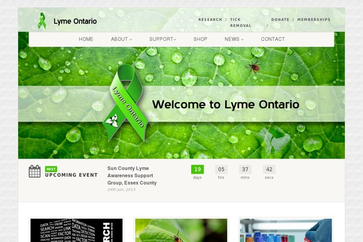Open the laboratory test tubes thumbnail
Screen dimensions: 363x242
[286, 230]
